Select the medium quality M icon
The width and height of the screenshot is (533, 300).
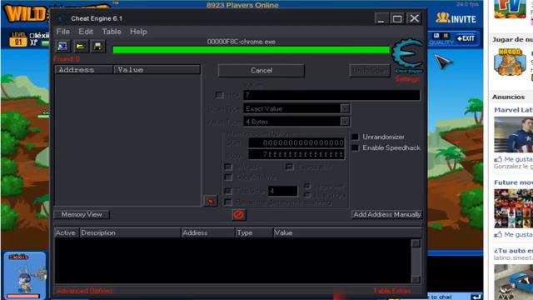click(x=446, y=35)
